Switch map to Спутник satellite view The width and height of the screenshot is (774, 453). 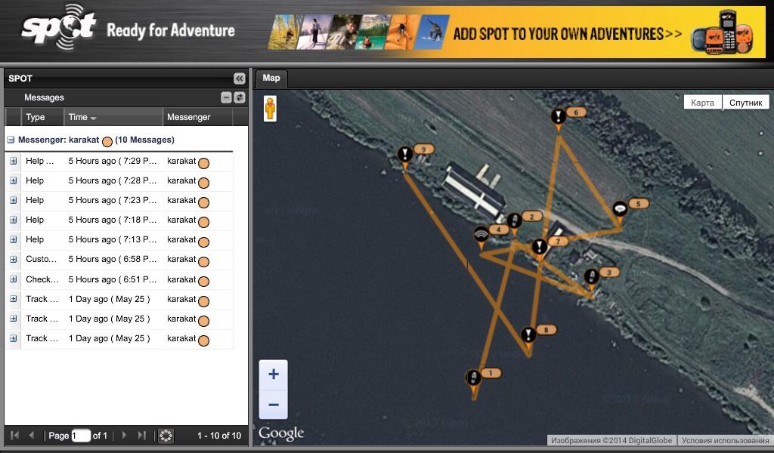[x=745, y=103]
